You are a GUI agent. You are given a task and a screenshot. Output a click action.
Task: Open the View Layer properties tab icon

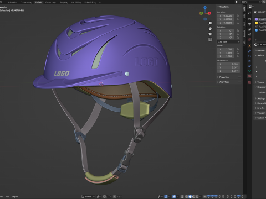click(x=249, y=29)
